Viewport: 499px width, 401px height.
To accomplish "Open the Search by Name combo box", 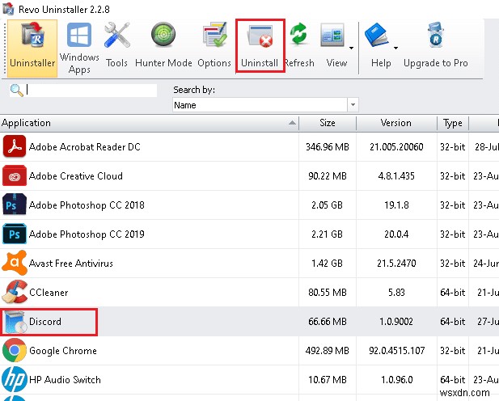I will click(x=265, y=105).
